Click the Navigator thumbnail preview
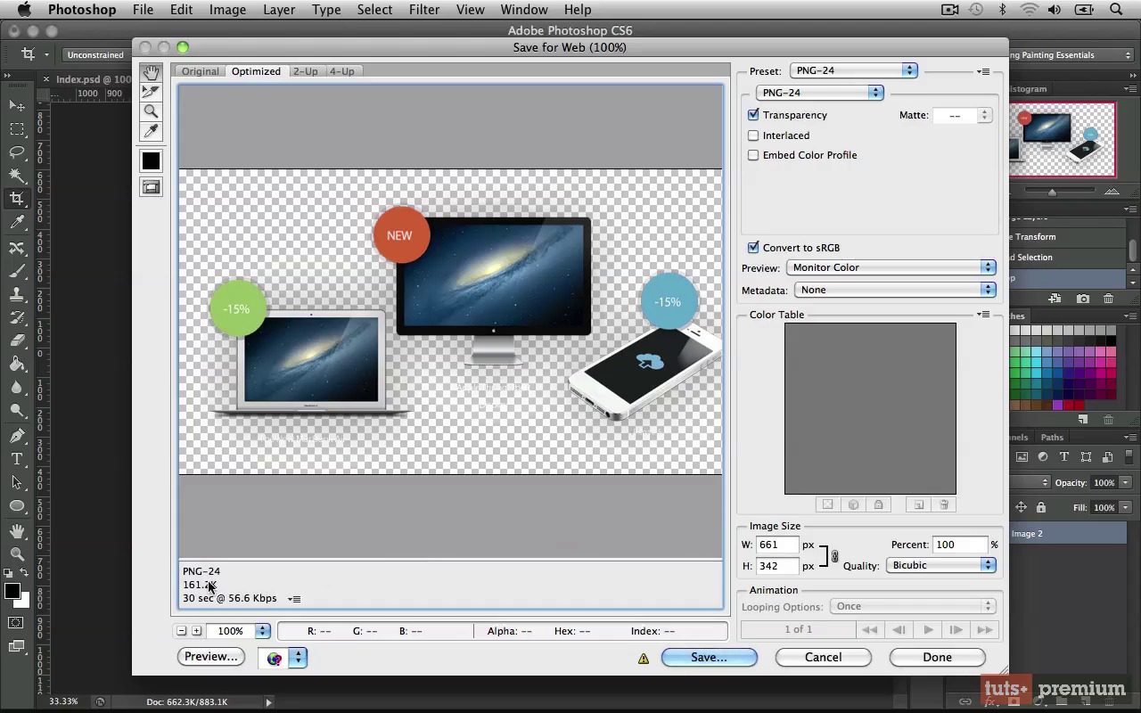Viewport: 1141px width, 713px height. (x=1063, y=139)
